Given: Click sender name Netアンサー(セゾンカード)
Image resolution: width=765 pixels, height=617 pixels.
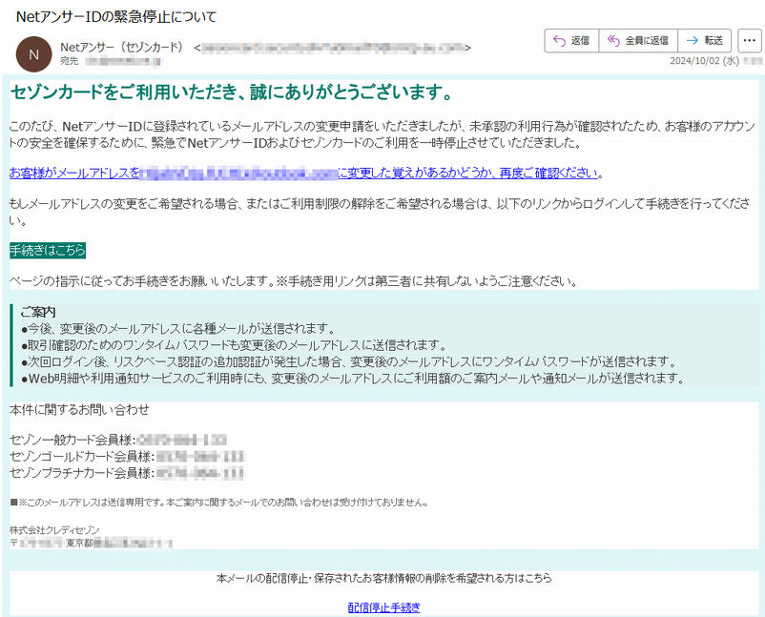Looking at the screenshot, I should [x=122, y=48].
